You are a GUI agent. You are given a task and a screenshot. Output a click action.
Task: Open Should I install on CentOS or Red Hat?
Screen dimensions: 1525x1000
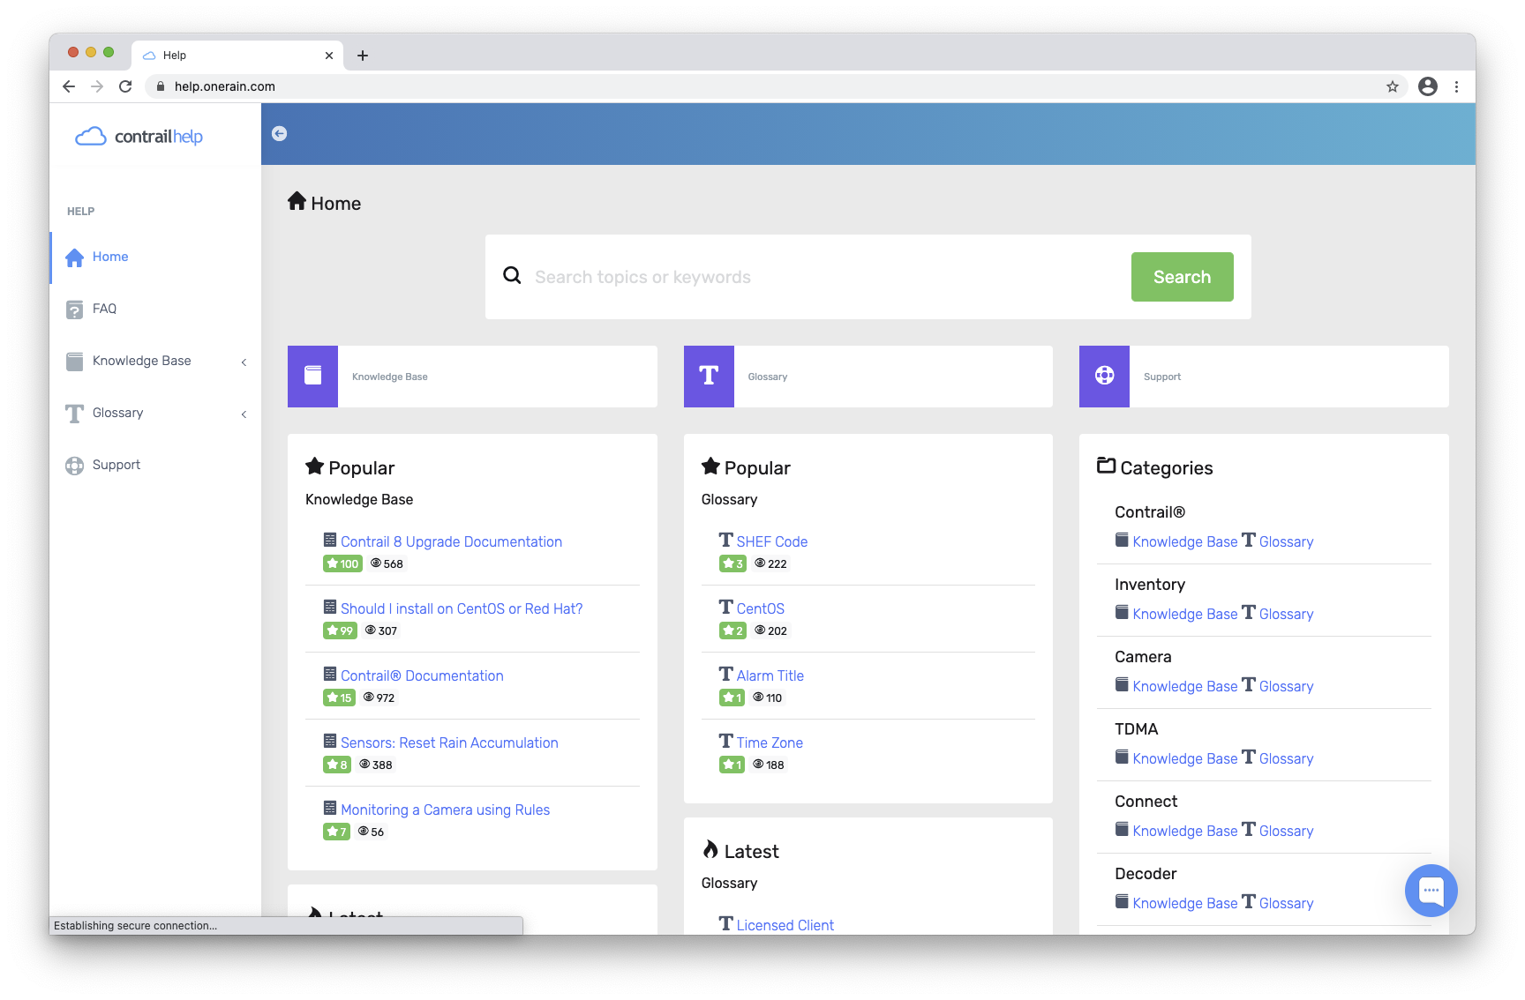tap(462, 608)
